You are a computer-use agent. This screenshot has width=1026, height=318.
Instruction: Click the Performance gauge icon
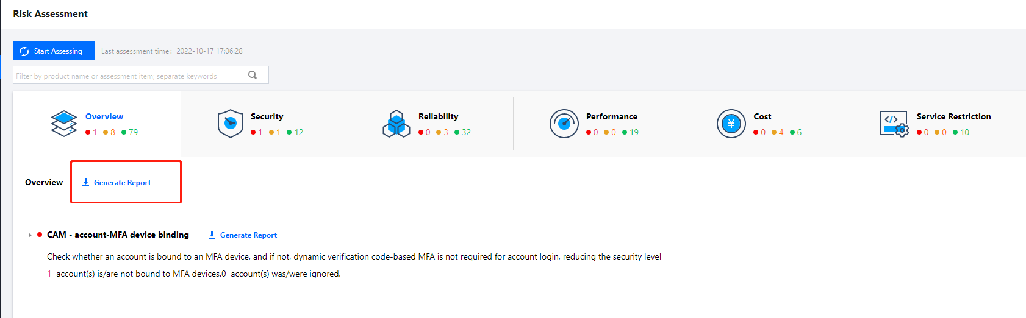pos(564,124)
